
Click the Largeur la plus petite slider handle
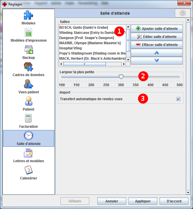(121, 77)
